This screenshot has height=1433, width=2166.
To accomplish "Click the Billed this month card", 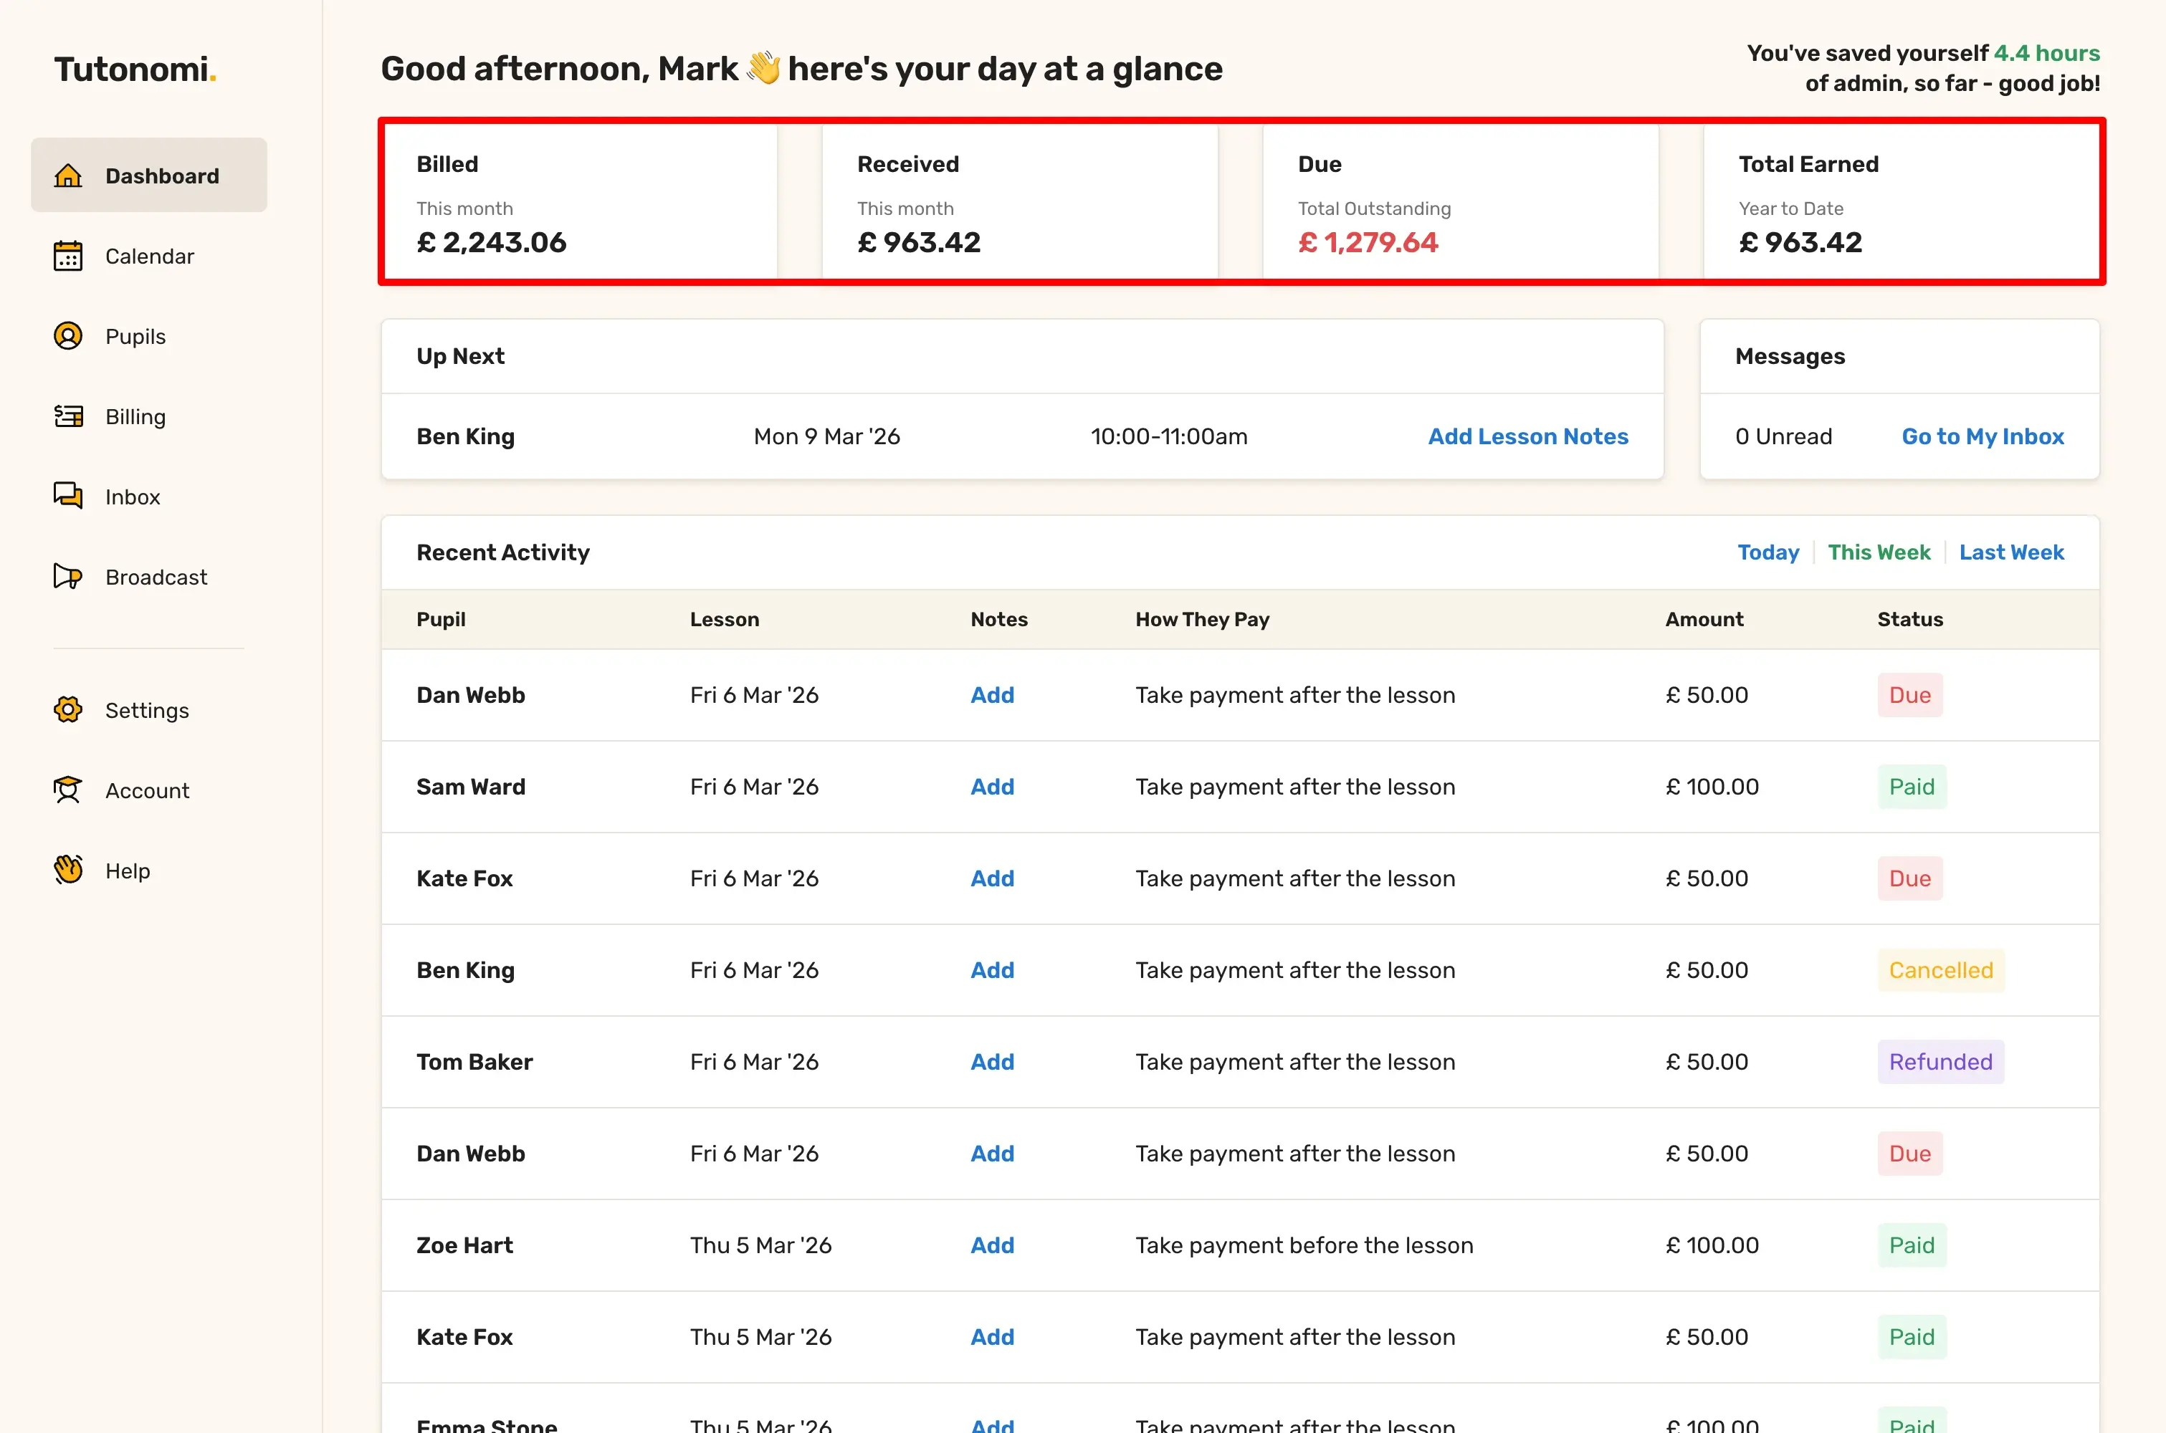I will click(x=579, y=202).
